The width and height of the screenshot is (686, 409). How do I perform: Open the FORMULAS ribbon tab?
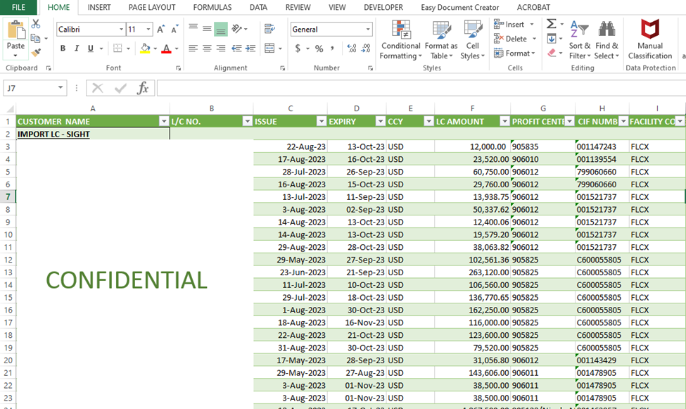click(x=212, y=7)
